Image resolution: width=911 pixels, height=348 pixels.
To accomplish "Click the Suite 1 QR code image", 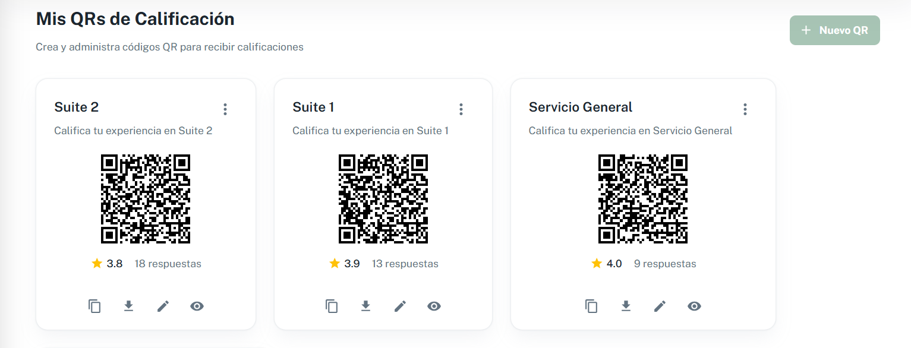I will pos(383,200).
